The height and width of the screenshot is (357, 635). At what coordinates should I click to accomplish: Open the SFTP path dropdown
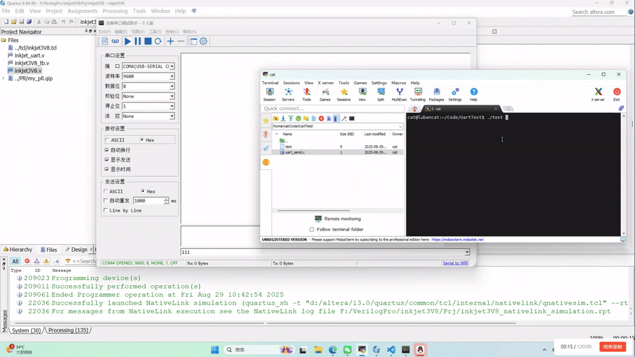[400, 126]
